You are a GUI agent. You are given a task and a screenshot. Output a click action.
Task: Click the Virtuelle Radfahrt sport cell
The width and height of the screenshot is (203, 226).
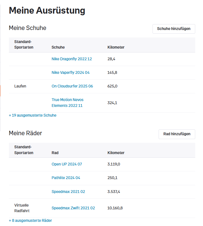click(x=22, y=208)
